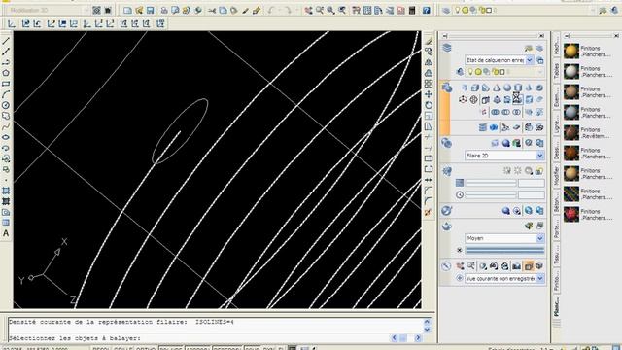
Task: Select the Rectangle tool
Action: [6, 84]
